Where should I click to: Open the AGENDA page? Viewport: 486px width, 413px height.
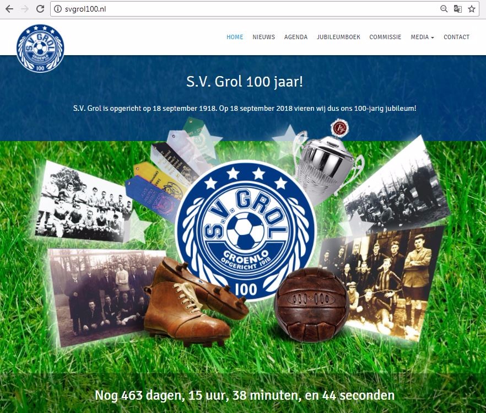296,37
